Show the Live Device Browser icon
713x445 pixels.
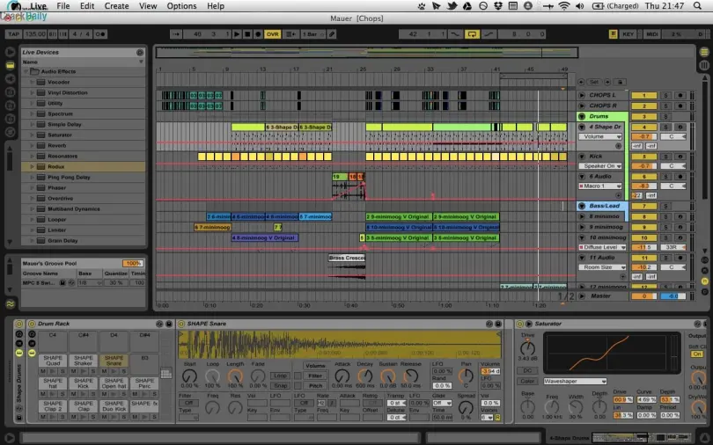[x=10, y=65]
